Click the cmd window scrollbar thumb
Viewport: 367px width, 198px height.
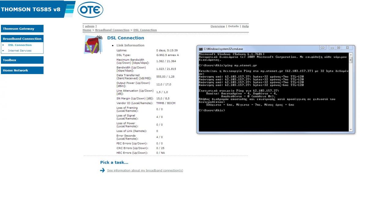(351, 60)
